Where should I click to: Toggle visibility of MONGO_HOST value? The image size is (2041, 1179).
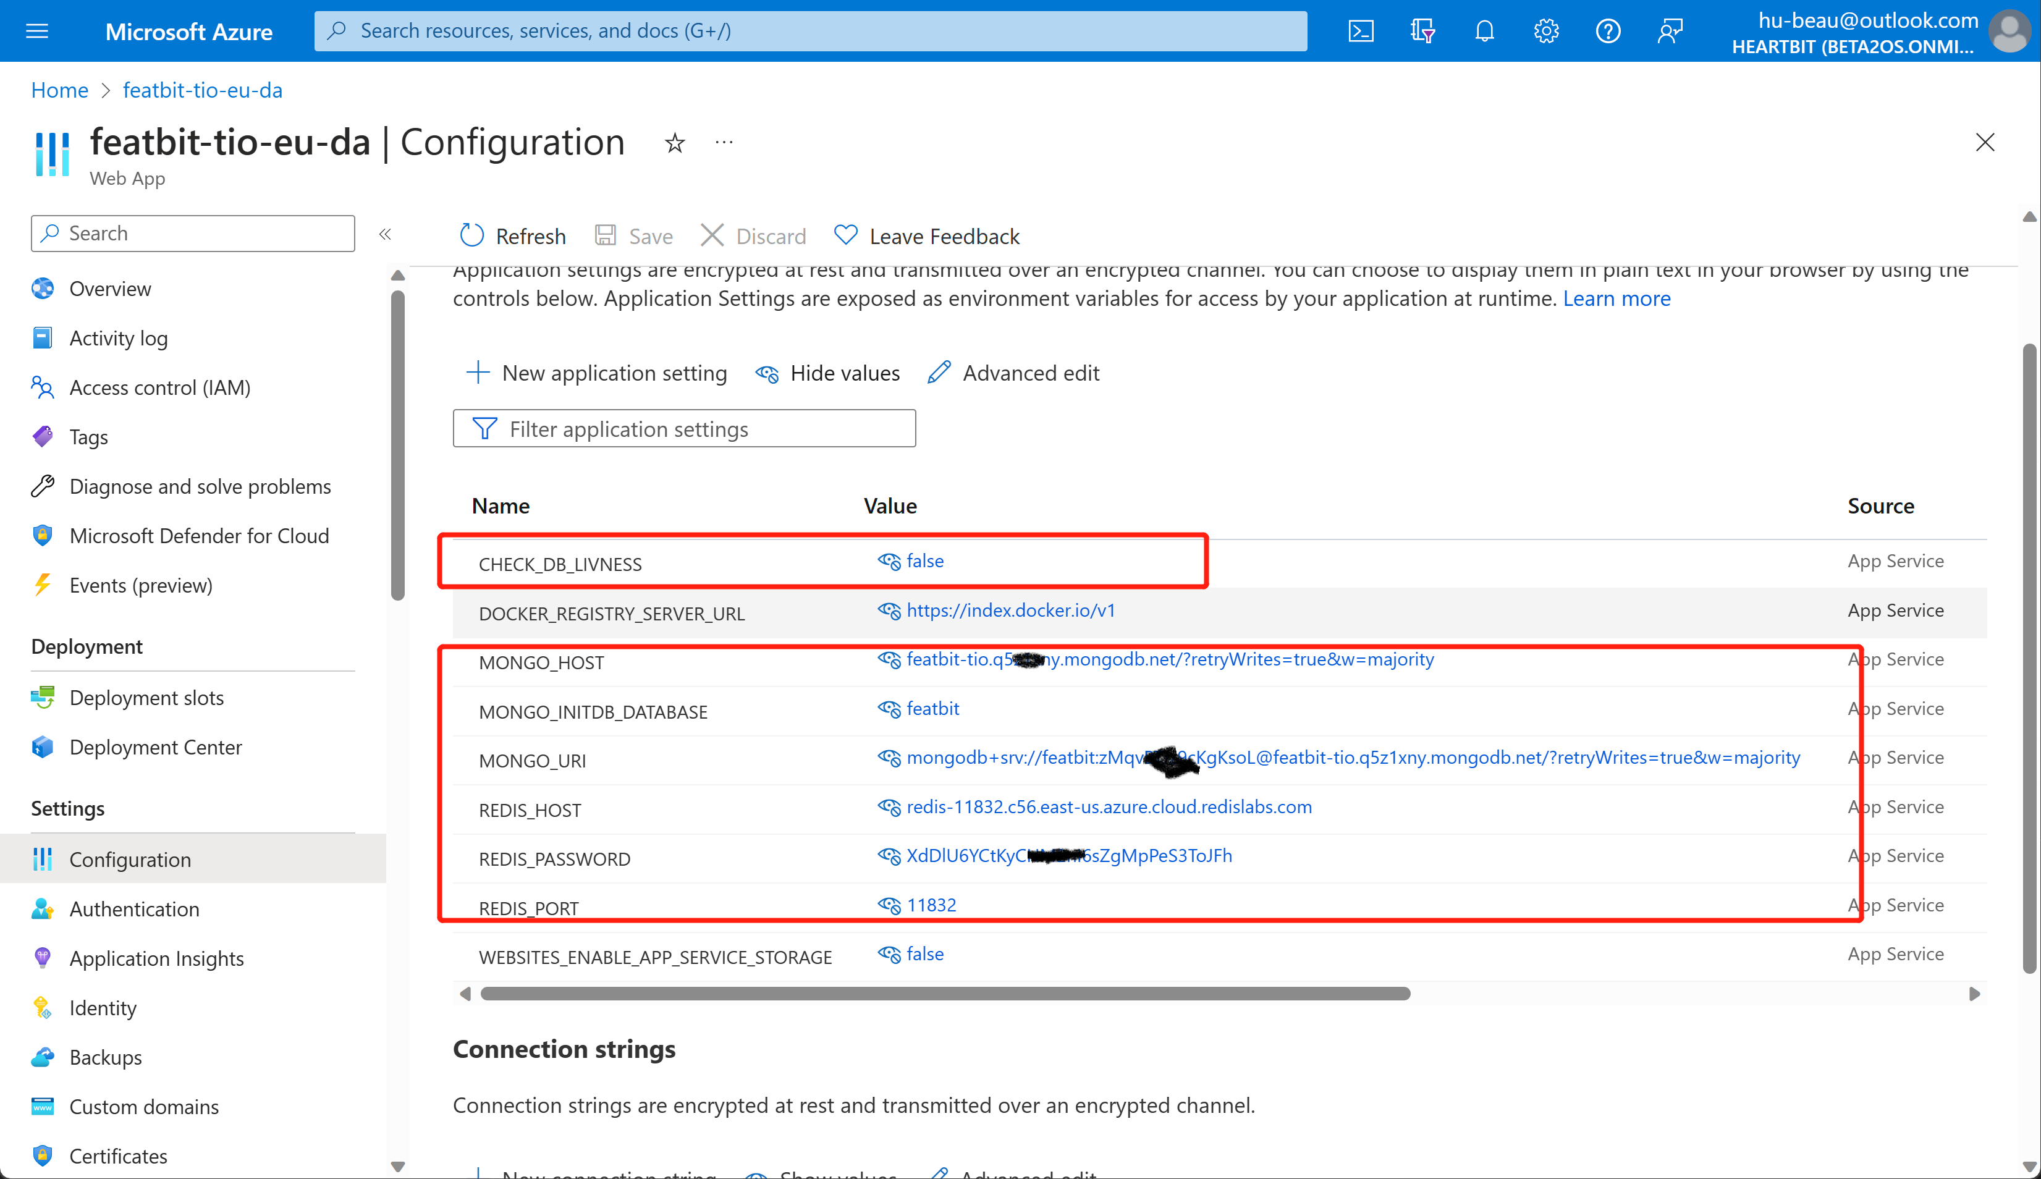[x=889, y=659]
